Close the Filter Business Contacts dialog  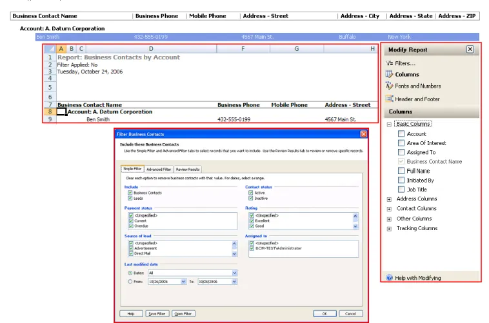tap(364, 134)
